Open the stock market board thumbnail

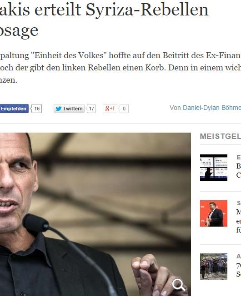coord(214,168)
